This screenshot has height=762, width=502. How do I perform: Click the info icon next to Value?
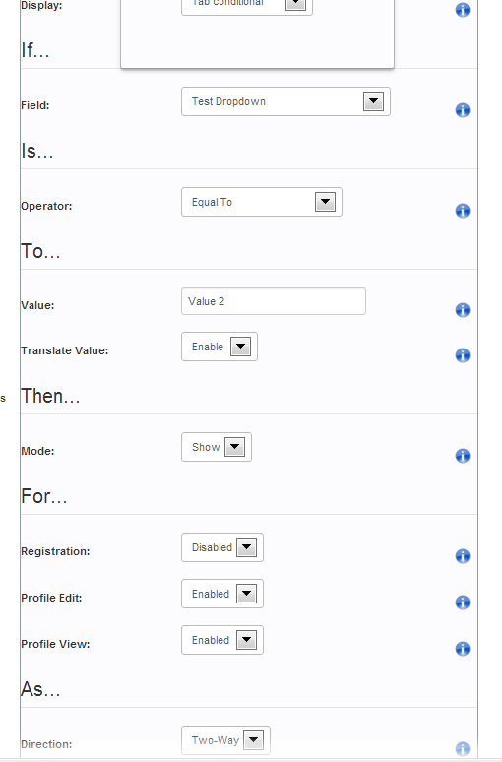pyautogui.click(x=463, y=310)
